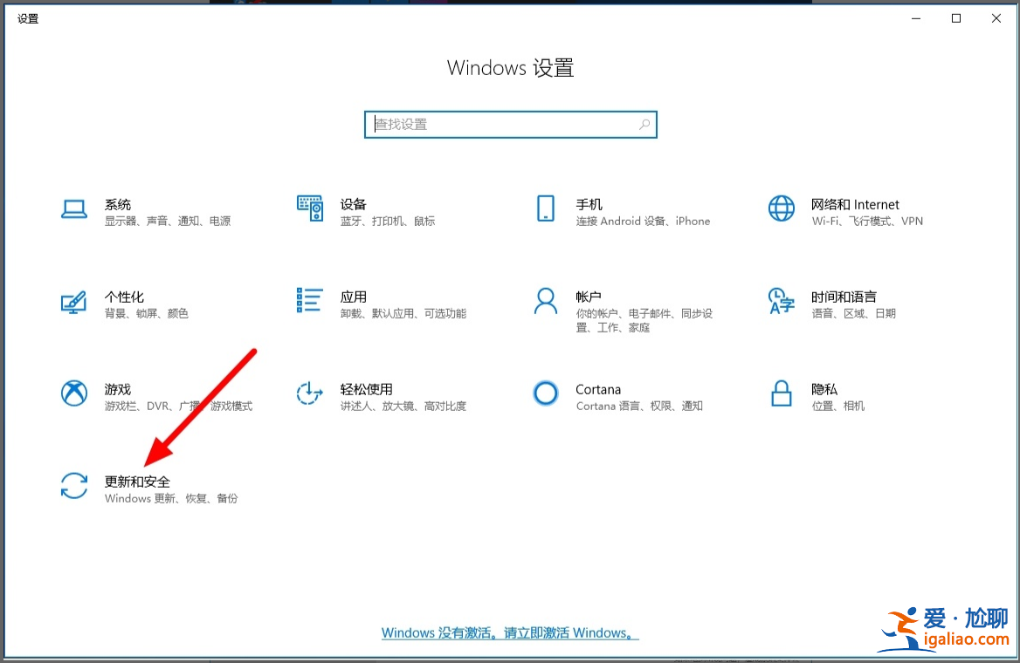Viewport: 1020px width, 663px height.
Task: Open 游戏 (Gaming) settings
Action: [117, 389]
